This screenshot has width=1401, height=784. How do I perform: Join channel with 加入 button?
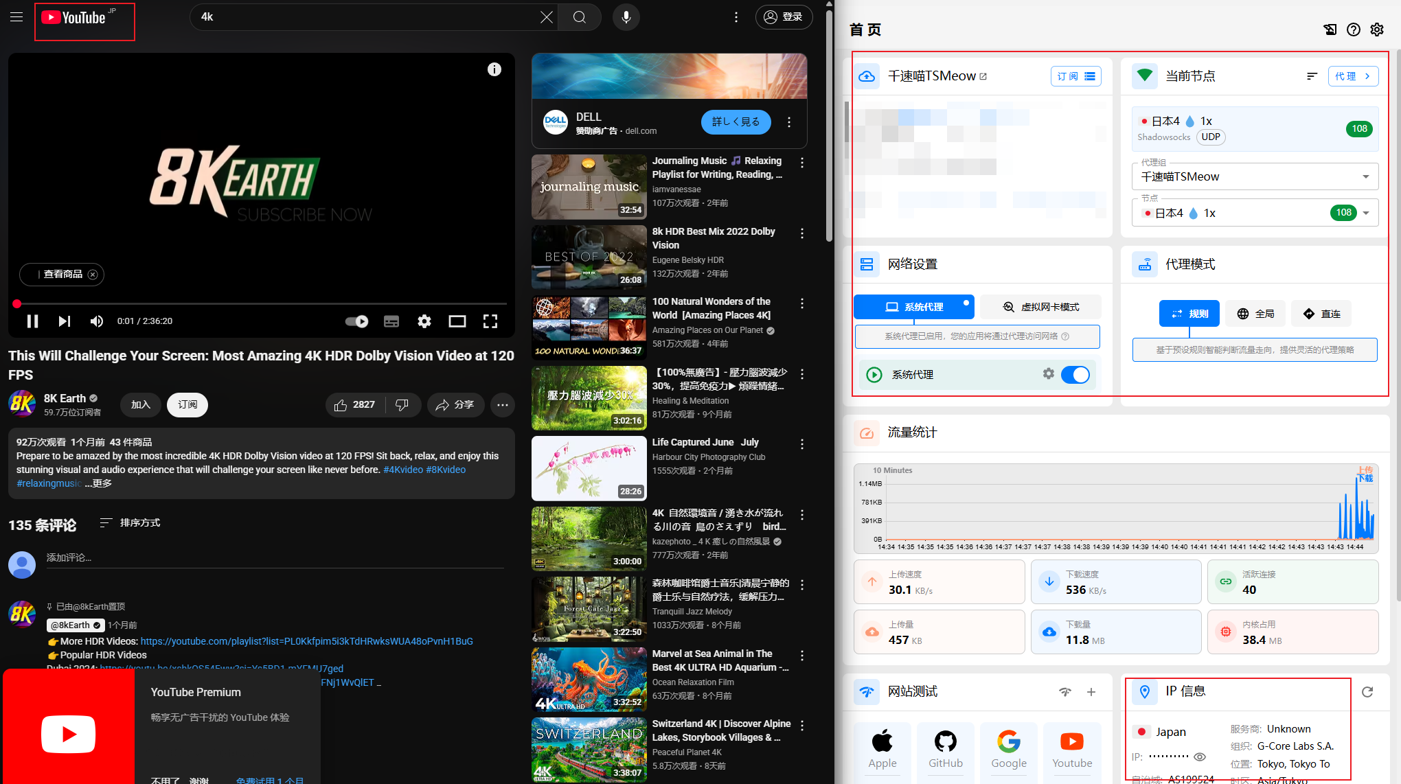tap(141, 405)
